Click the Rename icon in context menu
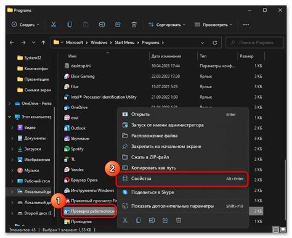 [152, 220]
